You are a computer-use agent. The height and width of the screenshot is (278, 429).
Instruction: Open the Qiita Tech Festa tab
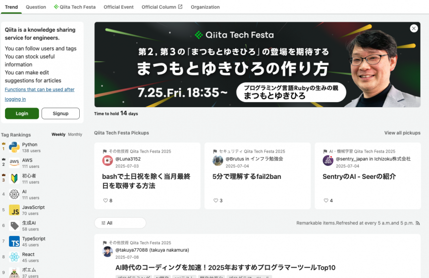pos(75,7)
